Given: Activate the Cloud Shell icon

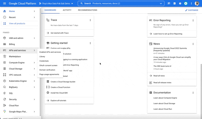Looking at the screenshot, I should tap(174, 4).
